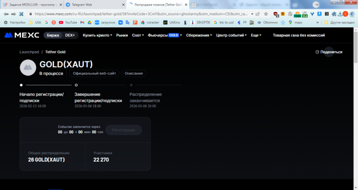Expand the Центр событий dropdown
The height and width of the screenshot is (190, 358).
(231, 35)
